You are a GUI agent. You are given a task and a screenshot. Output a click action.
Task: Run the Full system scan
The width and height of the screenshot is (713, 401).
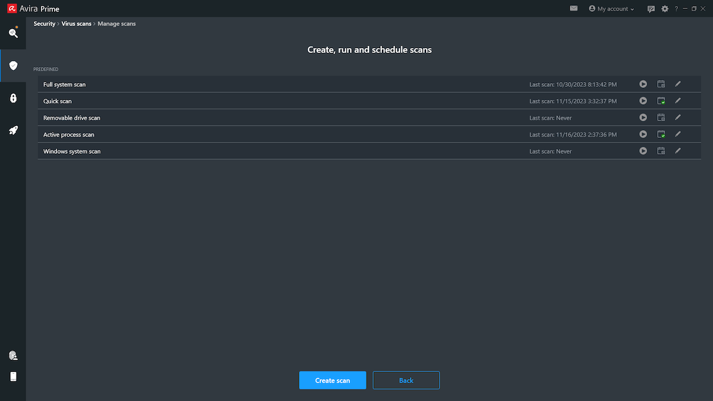(x=643, y=84)
